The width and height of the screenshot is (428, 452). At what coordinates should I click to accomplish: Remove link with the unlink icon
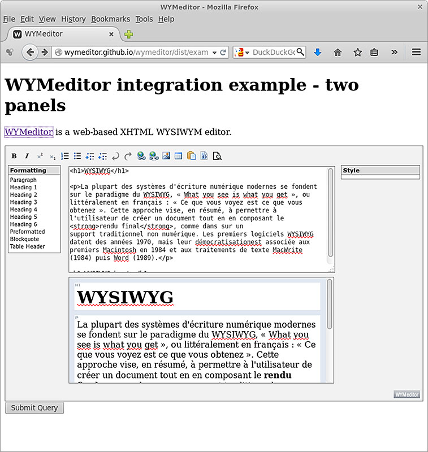pyautogui.click(x=154, y=156)
